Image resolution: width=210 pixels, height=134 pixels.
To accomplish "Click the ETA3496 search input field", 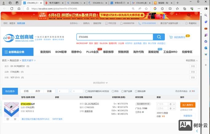I will point(115,37).
